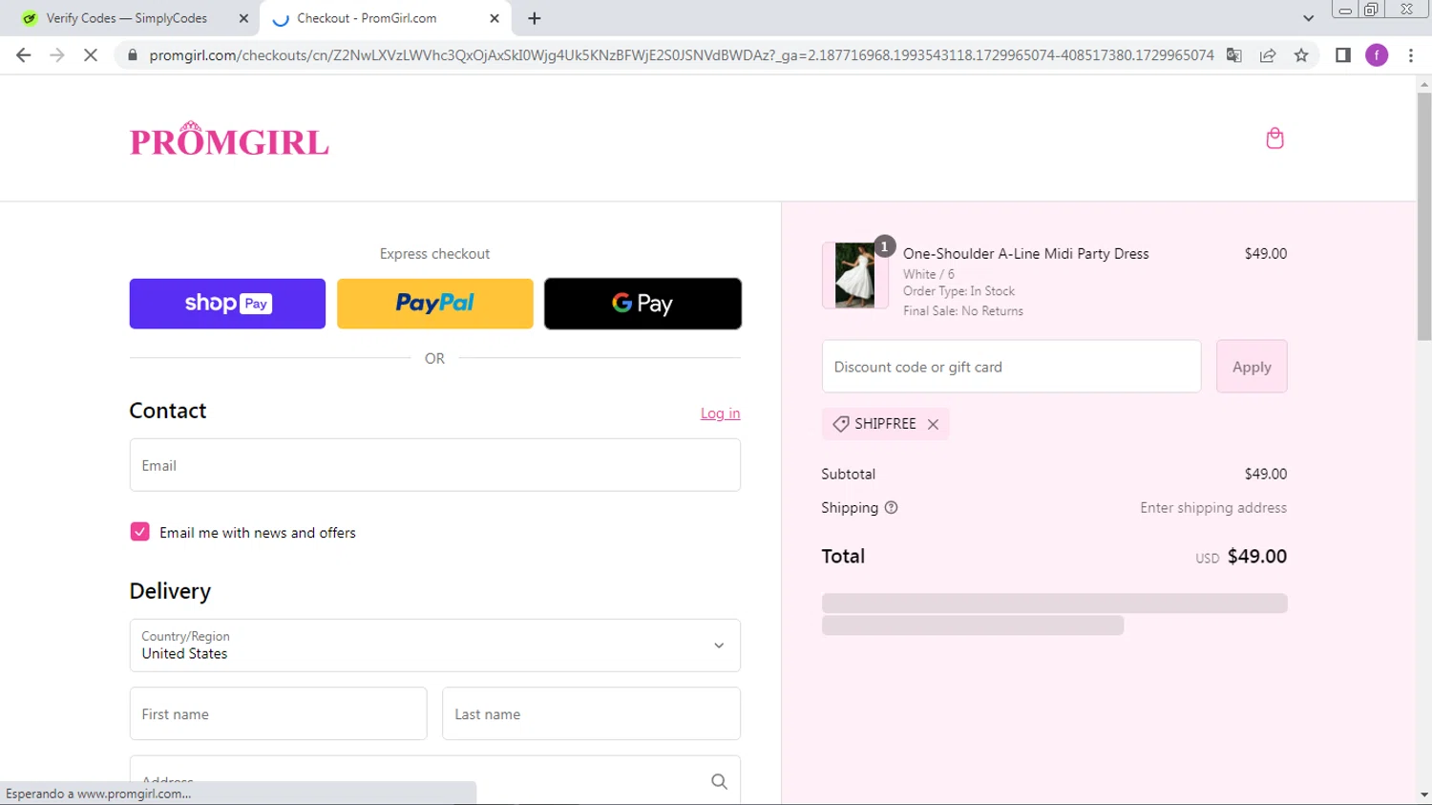1432x805 pixels.
Task: Close the Checkout PromGirl tab
Action: (x=495, y=18)
